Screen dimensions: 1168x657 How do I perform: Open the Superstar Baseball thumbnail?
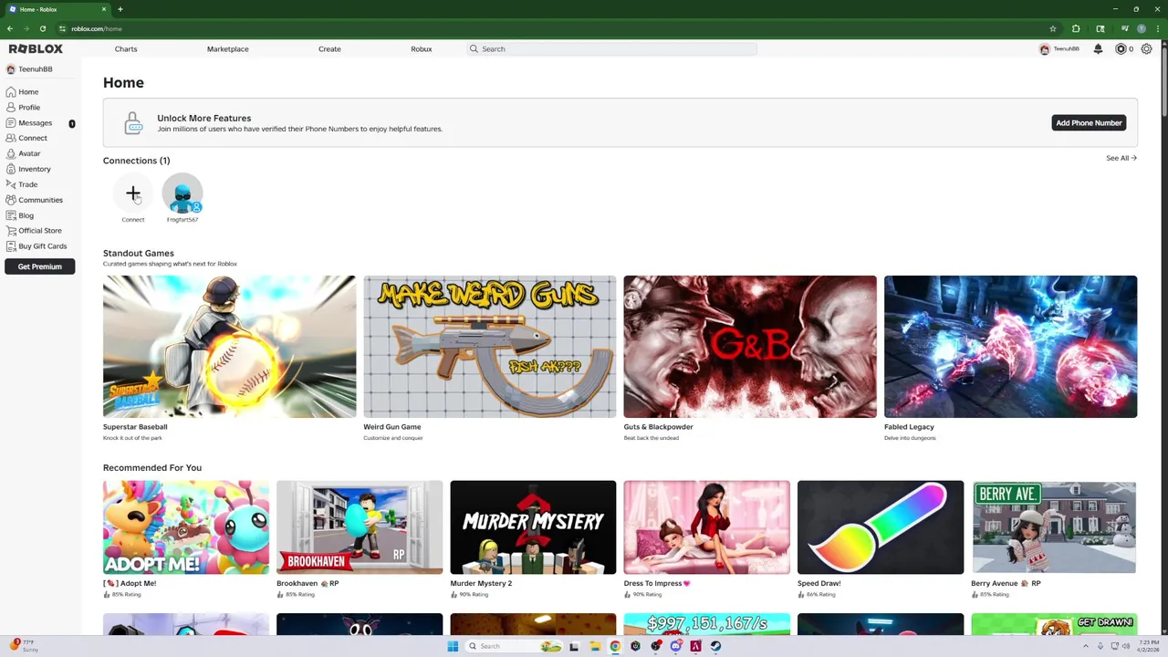click(x=229, y=347)
